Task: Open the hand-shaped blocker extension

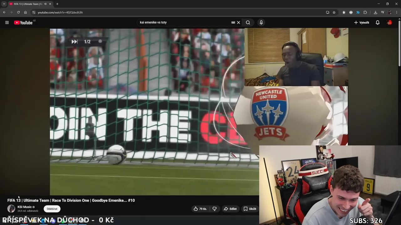Action: 344,12
